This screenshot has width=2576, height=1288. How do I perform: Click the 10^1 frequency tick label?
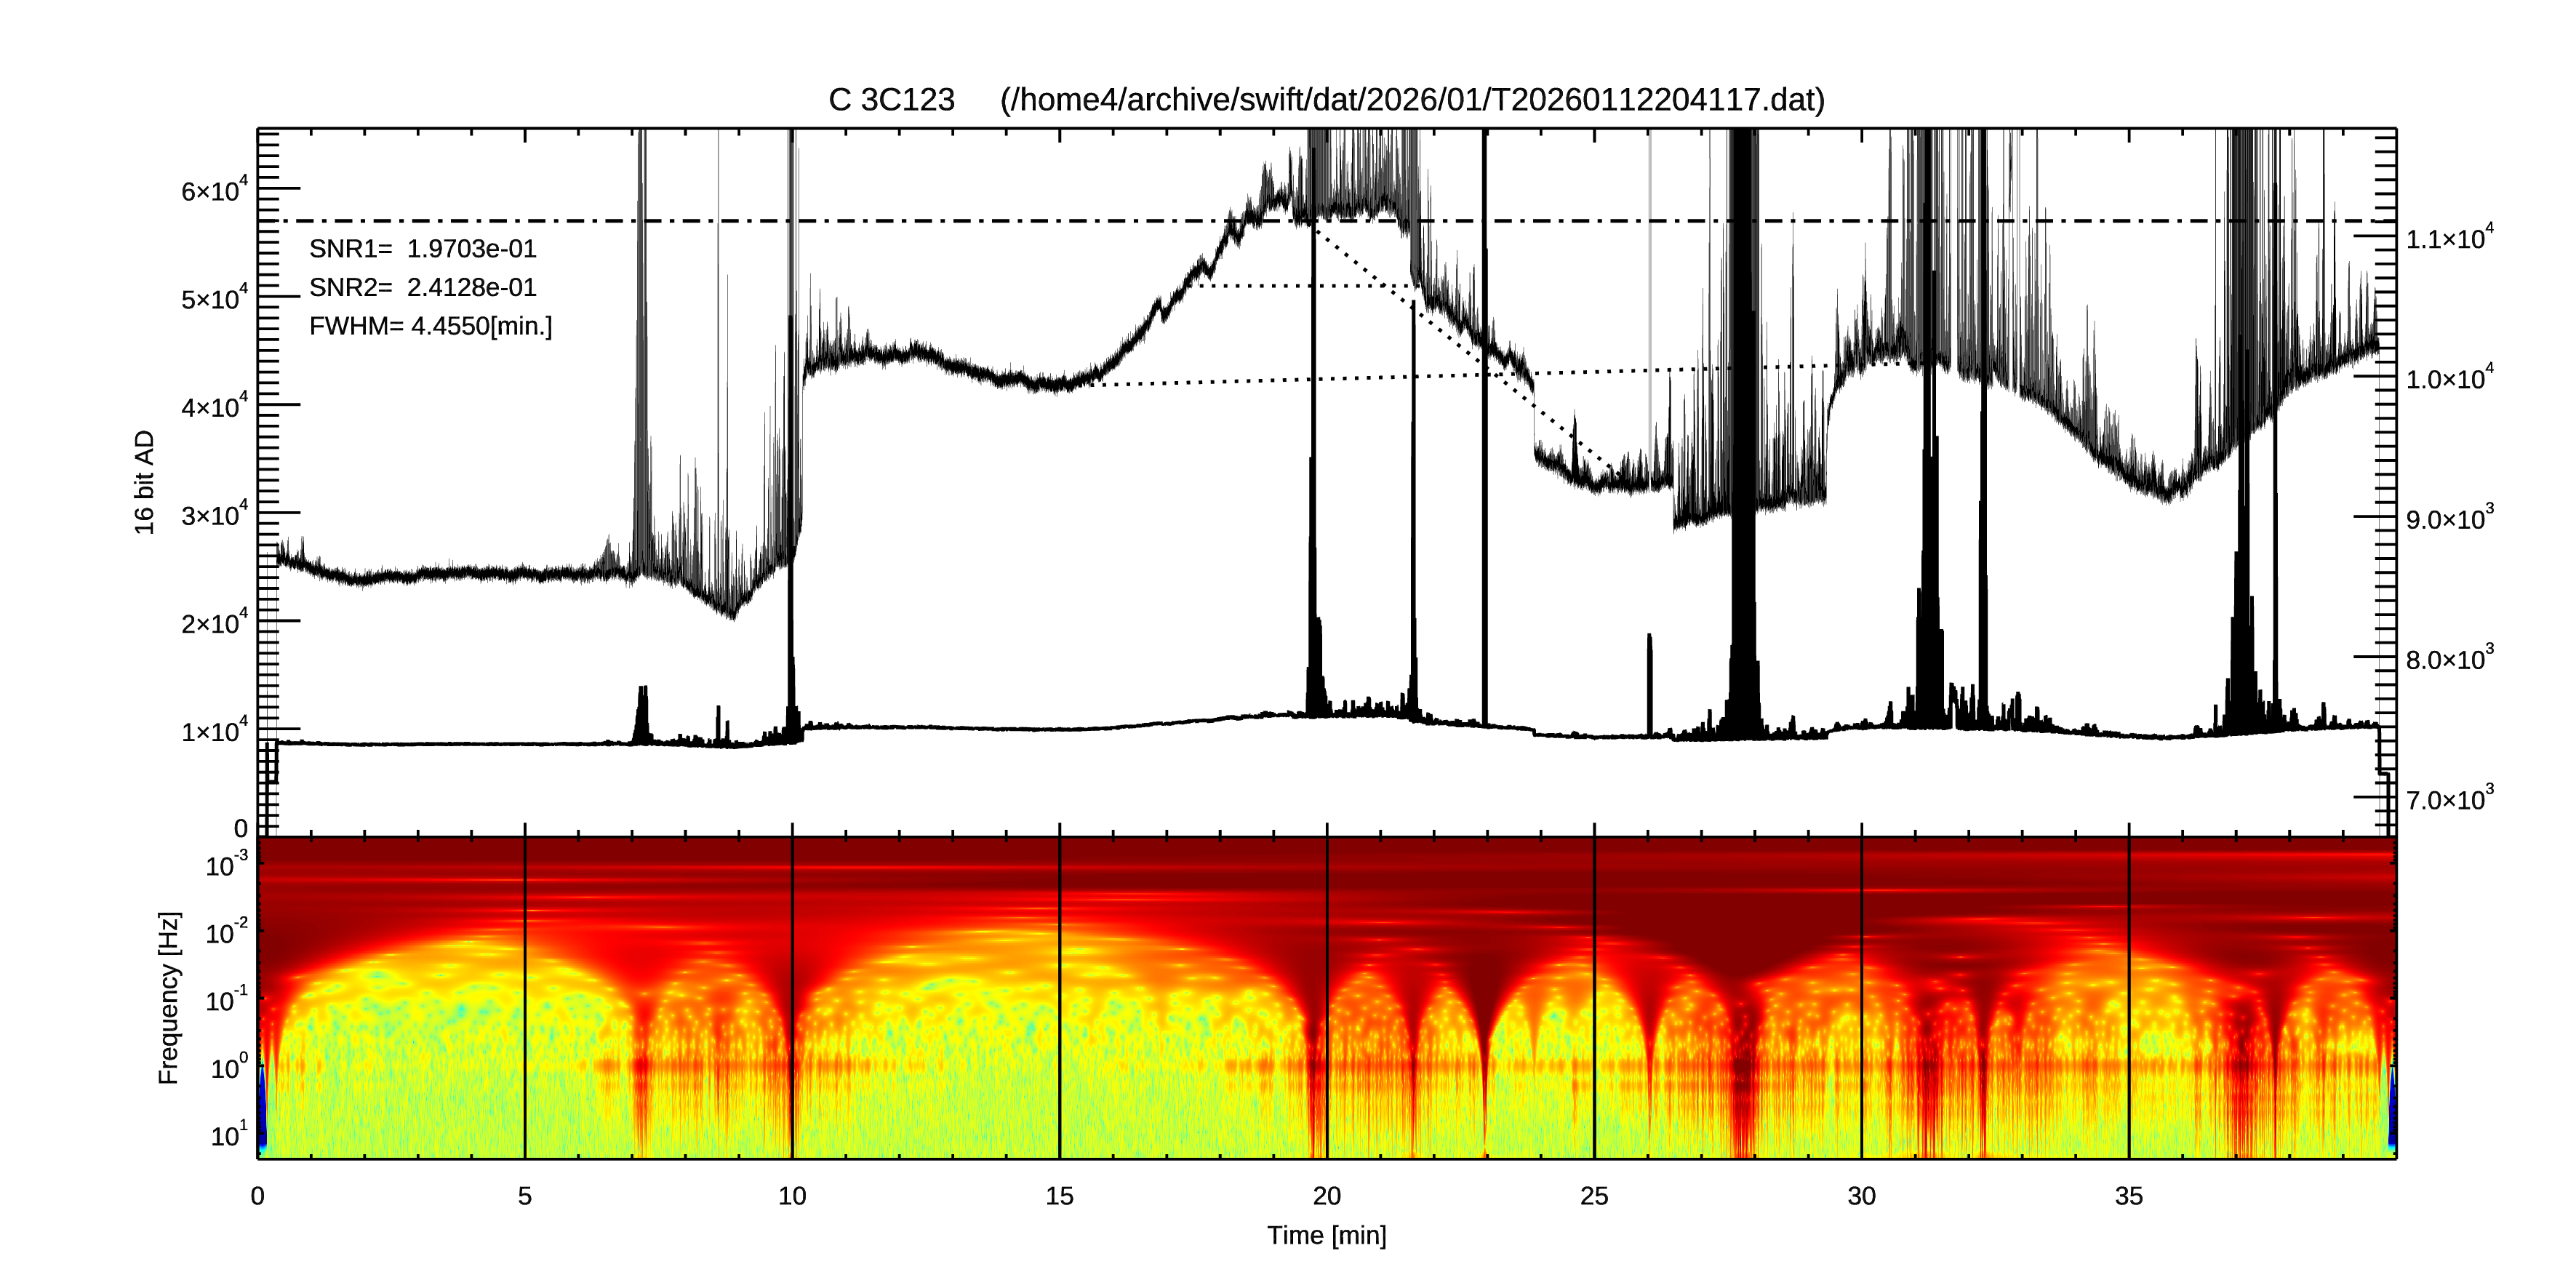pyautogui.click(x=228, y=1135)
